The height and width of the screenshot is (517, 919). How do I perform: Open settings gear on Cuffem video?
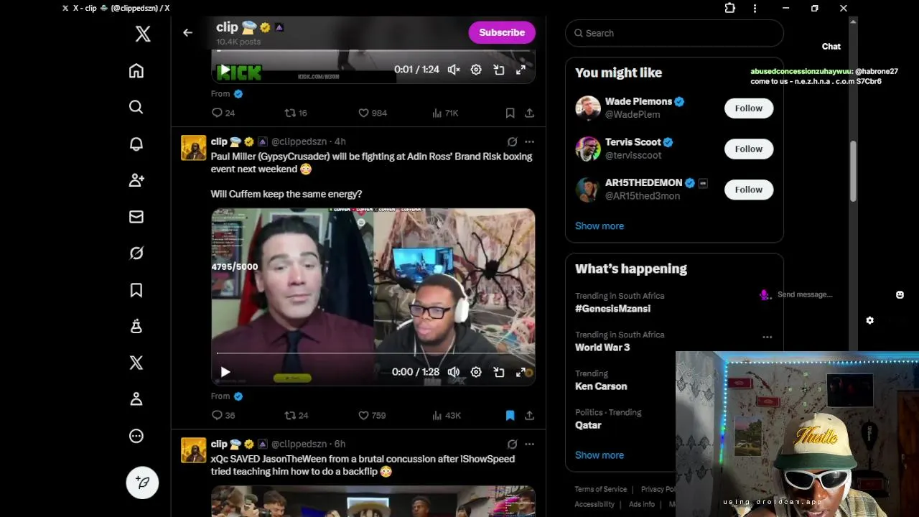[476, 372]
